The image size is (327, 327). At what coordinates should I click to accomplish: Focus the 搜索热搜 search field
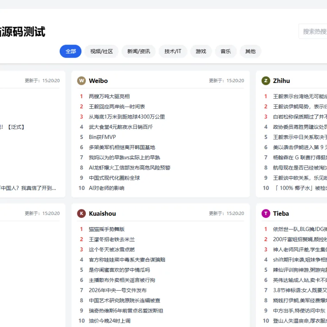313,31
